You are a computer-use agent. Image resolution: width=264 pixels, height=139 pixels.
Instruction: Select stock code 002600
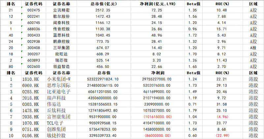(x=34, y=67)
